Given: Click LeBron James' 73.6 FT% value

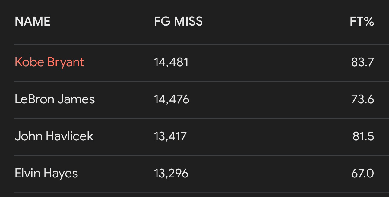Looking at the screenshot, I should point(362,99).
